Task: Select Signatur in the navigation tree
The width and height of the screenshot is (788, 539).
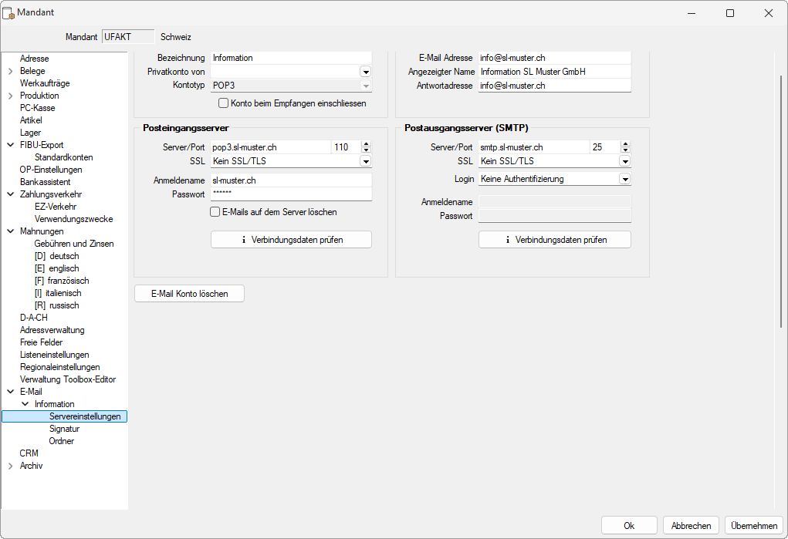Action: click(x=64, y=429)
